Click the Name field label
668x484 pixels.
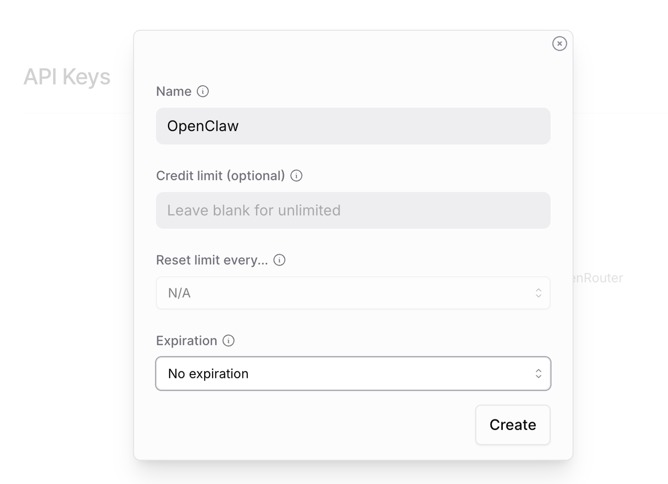coord(173,91)
